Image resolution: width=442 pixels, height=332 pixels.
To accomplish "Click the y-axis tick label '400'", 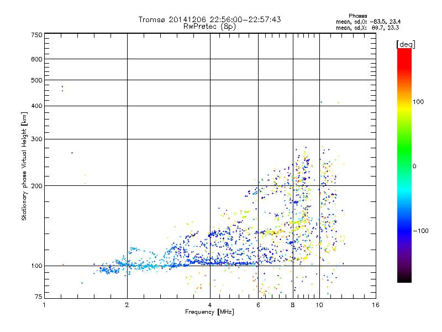I will click(36, 106).
